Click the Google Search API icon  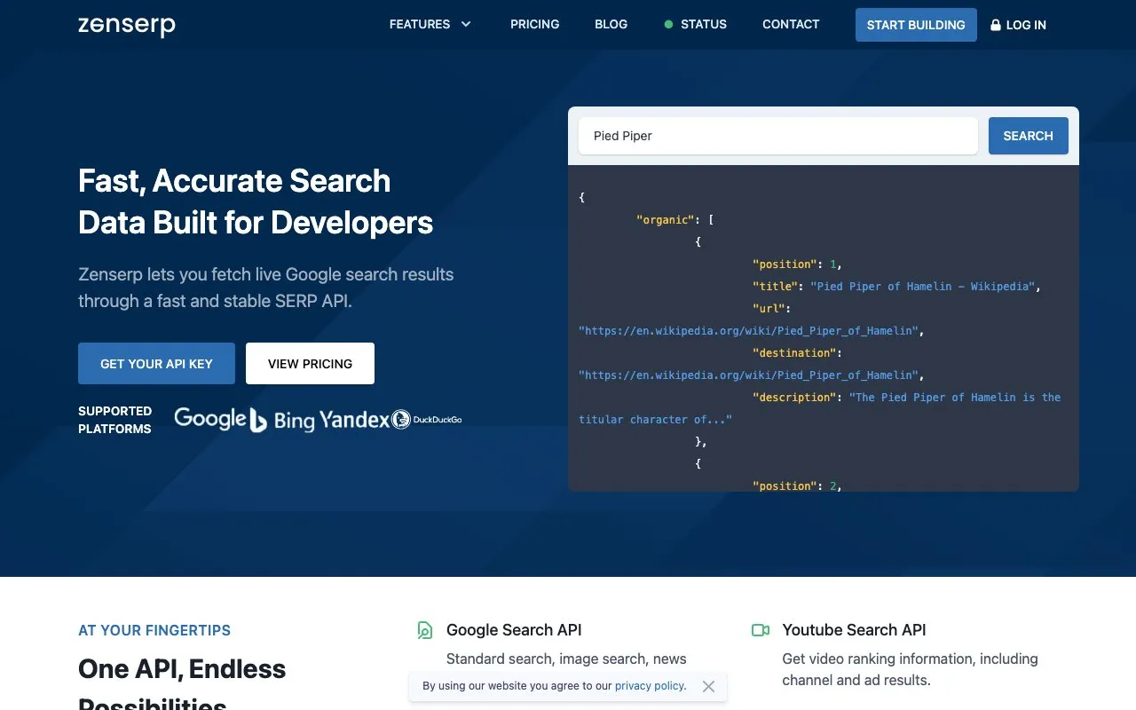(x=425, y=630)
